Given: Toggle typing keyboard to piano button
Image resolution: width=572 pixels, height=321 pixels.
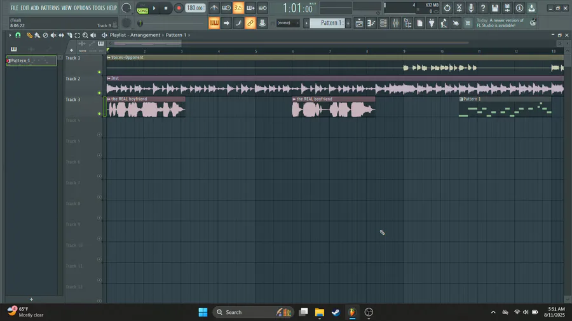Looking at the screenshot, I should pyautogui.click(x=214, y=23).
